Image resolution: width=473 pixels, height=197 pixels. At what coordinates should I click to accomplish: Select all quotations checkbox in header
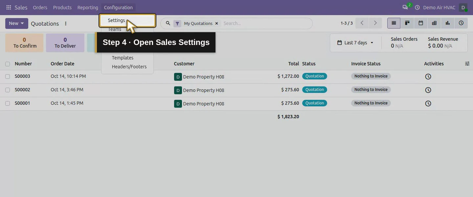tap(8, 64)
